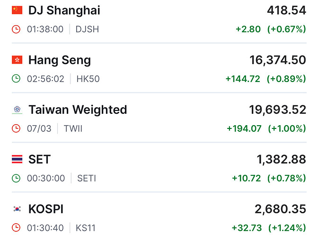Open the DJ Shanghai index name

(64, 10)
